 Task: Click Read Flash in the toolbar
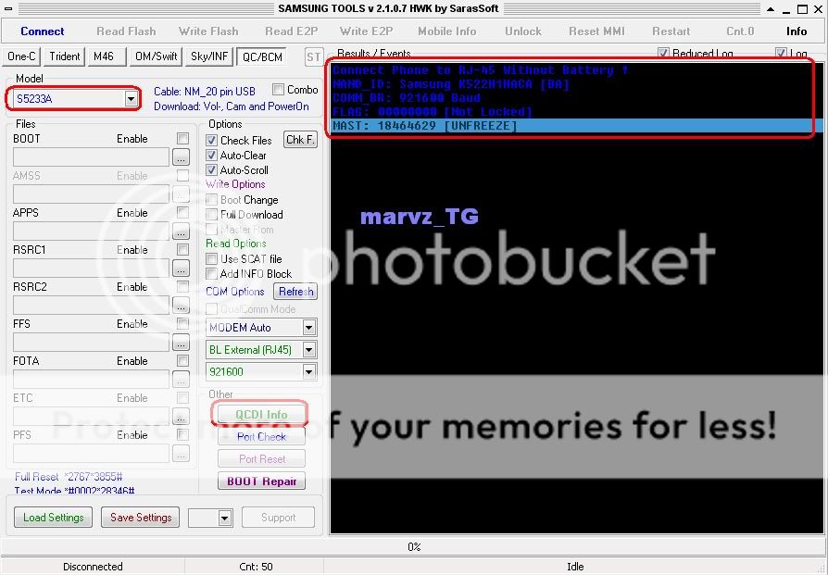click(x=126, y=31)
